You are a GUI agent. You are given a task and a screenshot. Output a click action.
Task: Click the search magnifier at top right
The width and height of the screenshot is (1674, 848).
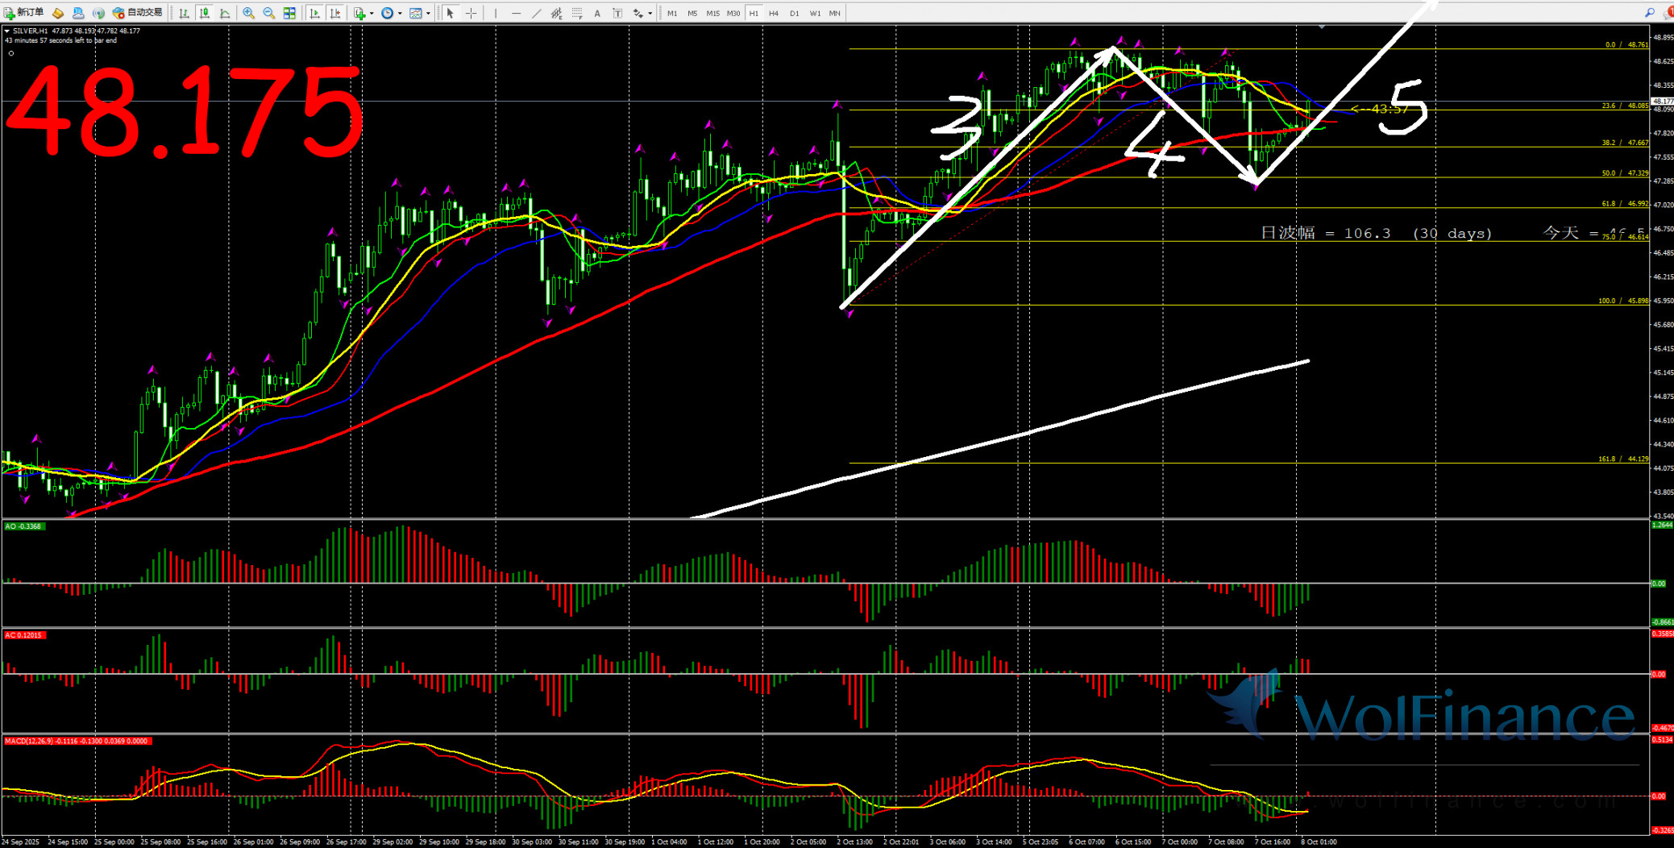1649,12
